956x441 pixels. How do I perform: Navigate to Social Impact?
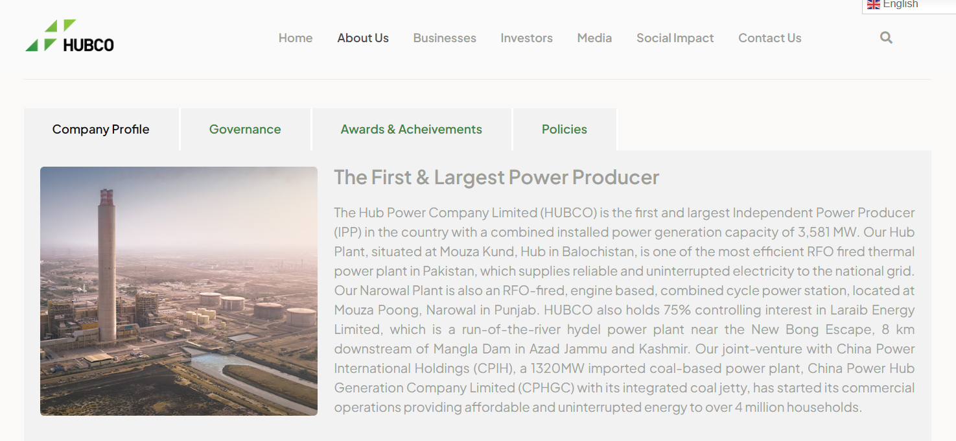(x=675, y=38)
